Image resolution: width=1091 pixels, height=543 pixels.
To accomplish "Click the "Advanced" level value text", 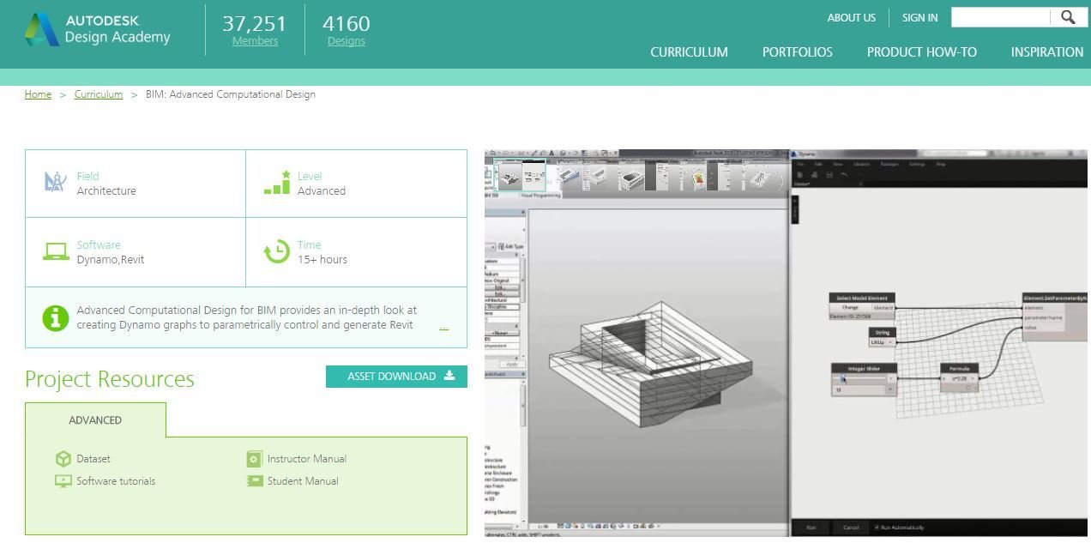I will tap(322, 191).
